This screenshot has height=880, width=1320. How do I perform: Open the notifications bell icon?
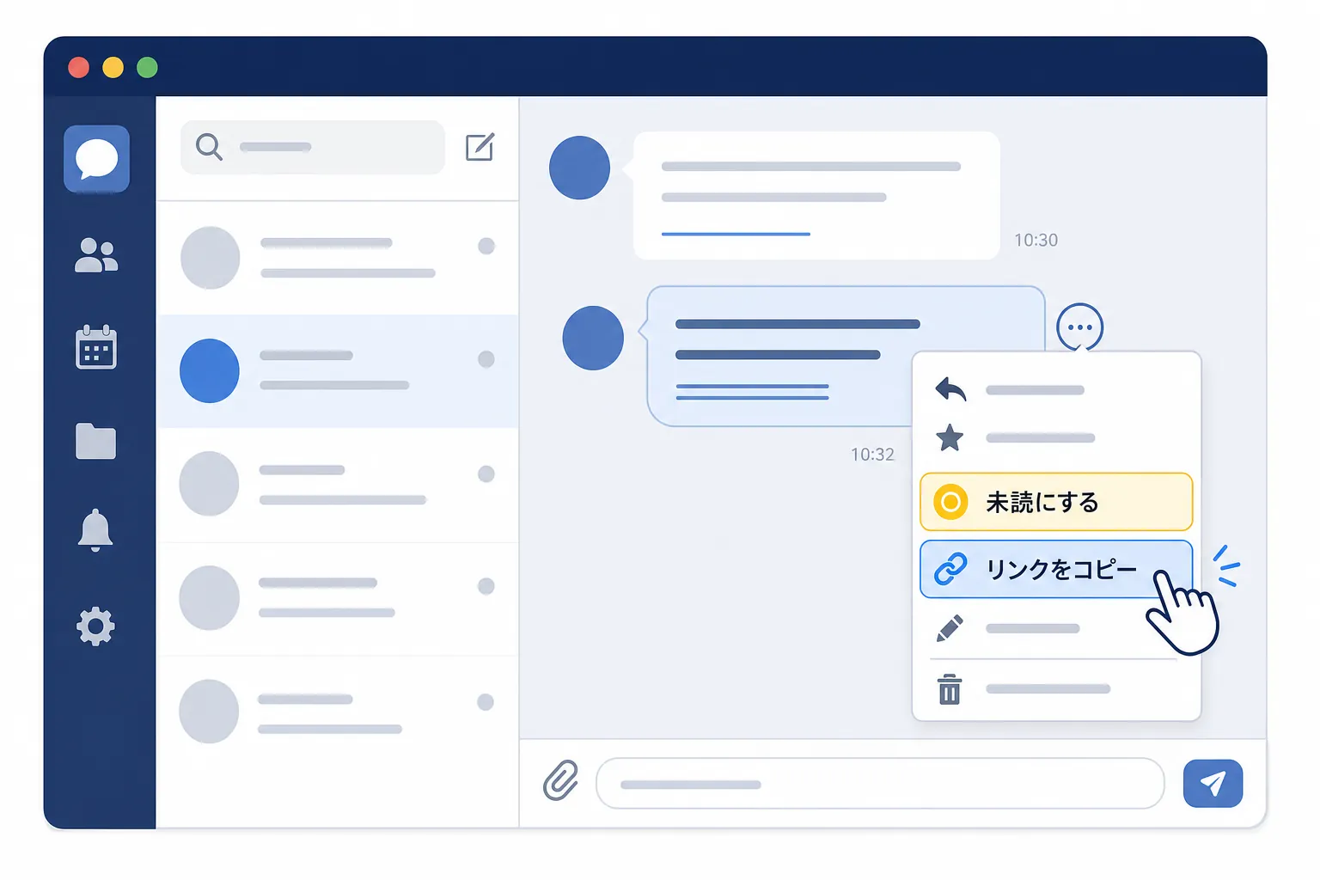[95, 529]
